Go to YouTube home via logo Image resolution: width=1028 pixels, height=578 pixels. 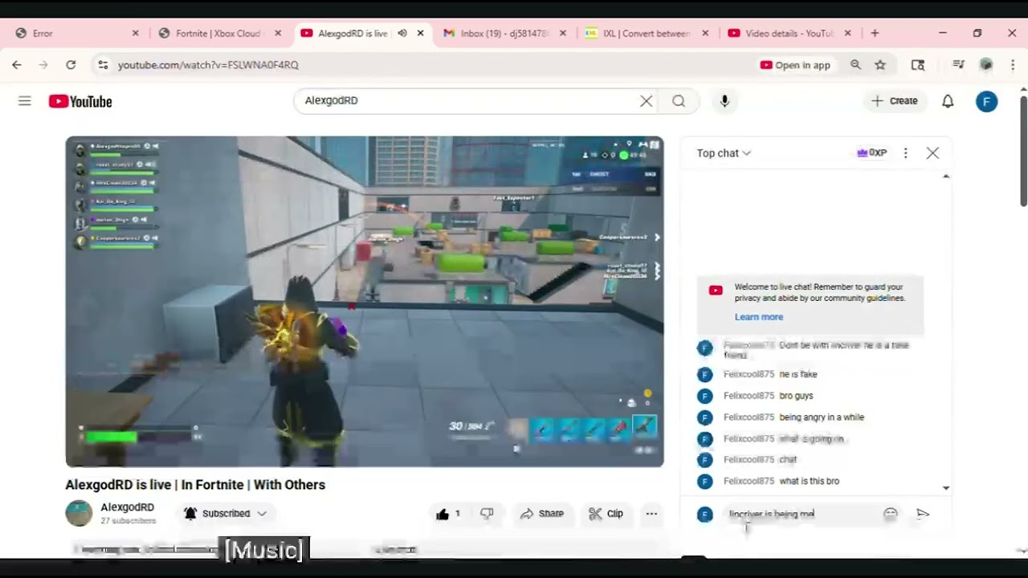(x=80, y=101)
